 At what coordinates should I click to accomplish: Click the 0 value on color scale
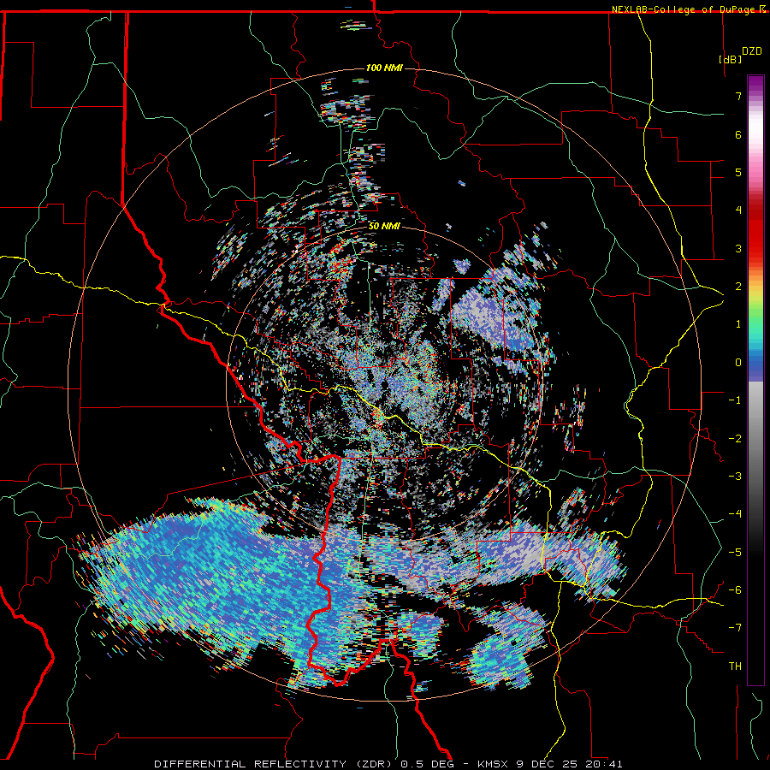[x=738, y=363]
